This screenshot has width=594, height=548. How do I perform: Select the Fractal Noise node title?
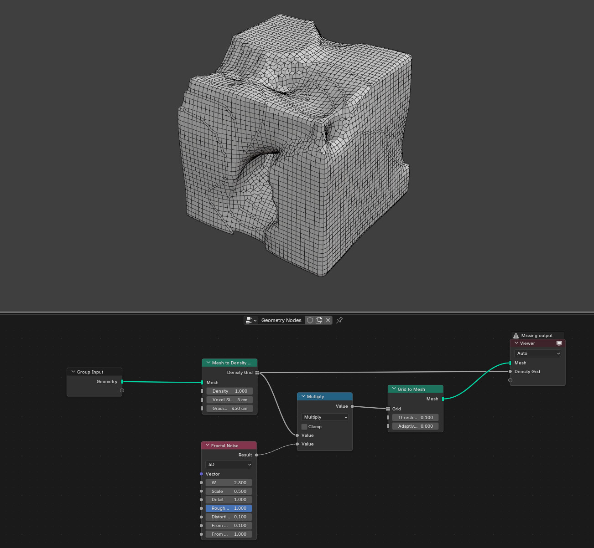[x=224, y=446]
